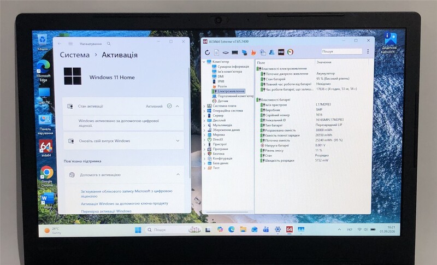
Task: Expand the 'Дисплей' tree node
Action: [x=204, y=121]
